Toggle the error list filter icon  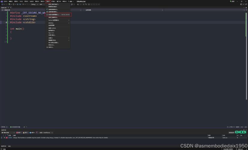(37, 133)
